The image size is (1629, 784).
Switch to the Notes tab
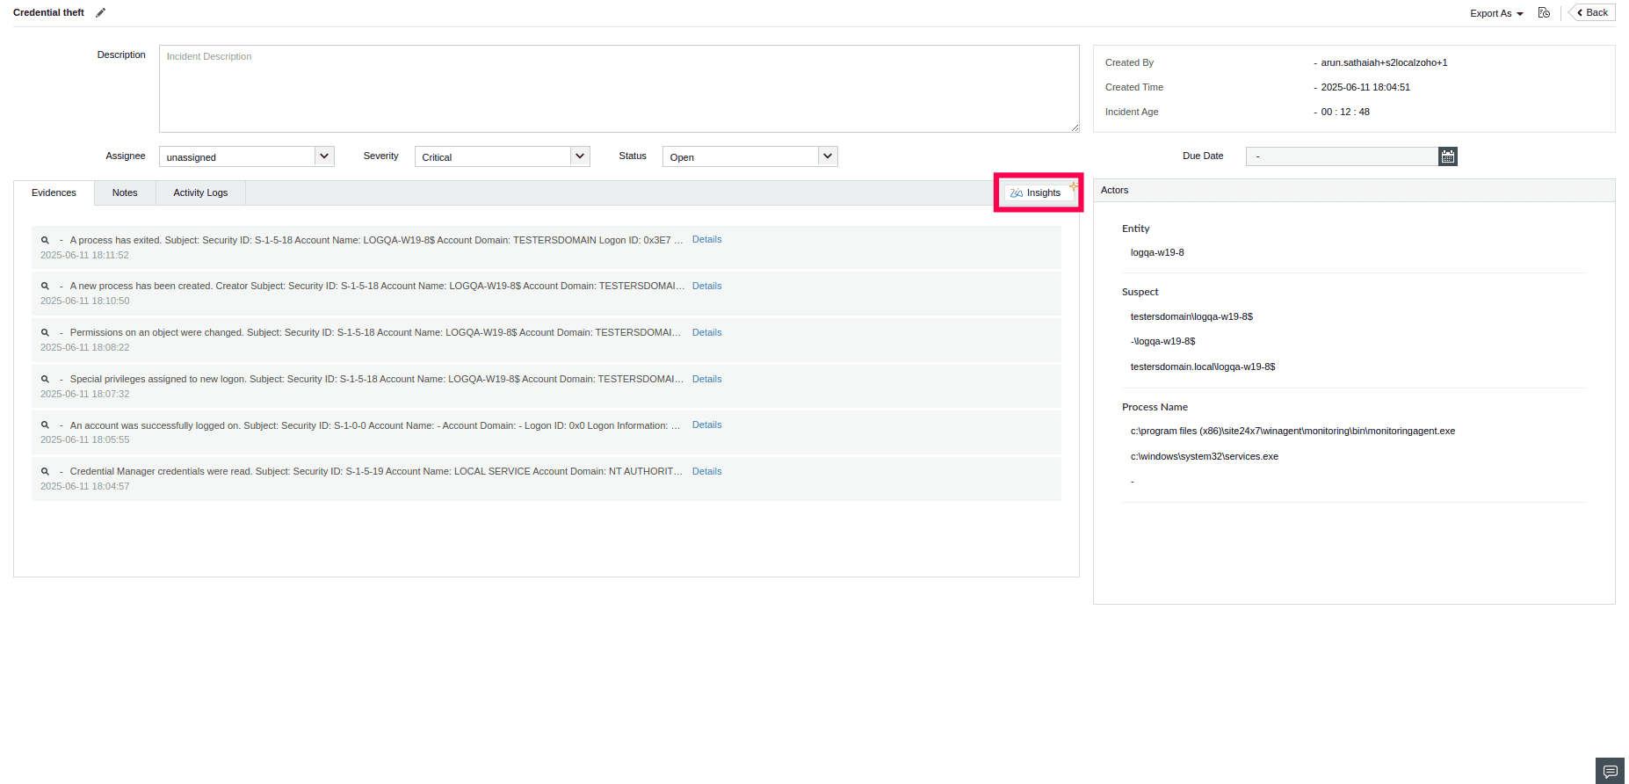pos(125,192)
